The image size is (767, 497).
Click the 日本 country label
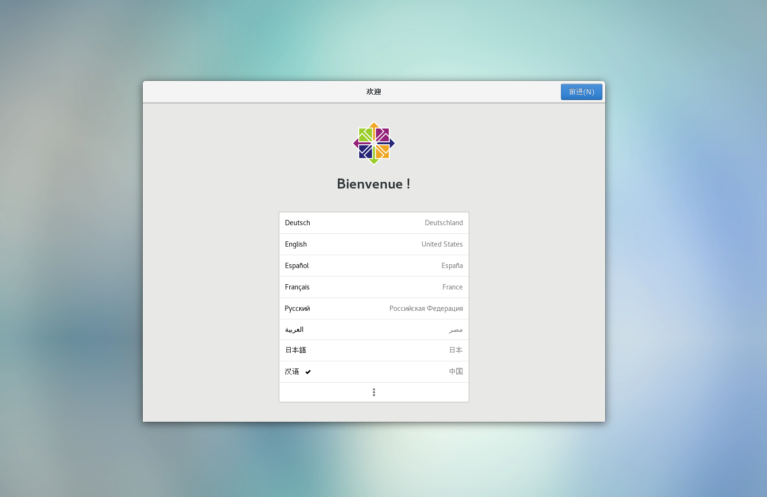point(455,350)
